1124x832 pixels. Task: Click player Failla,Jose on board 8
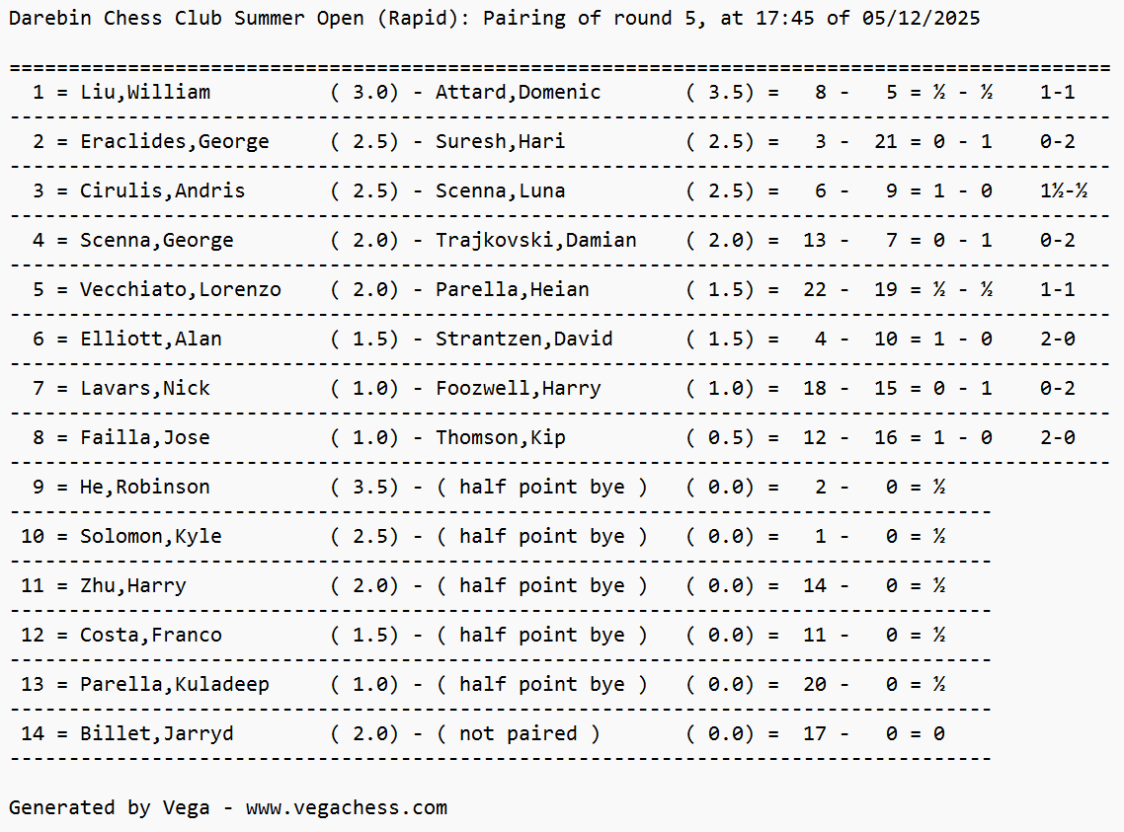144,438
